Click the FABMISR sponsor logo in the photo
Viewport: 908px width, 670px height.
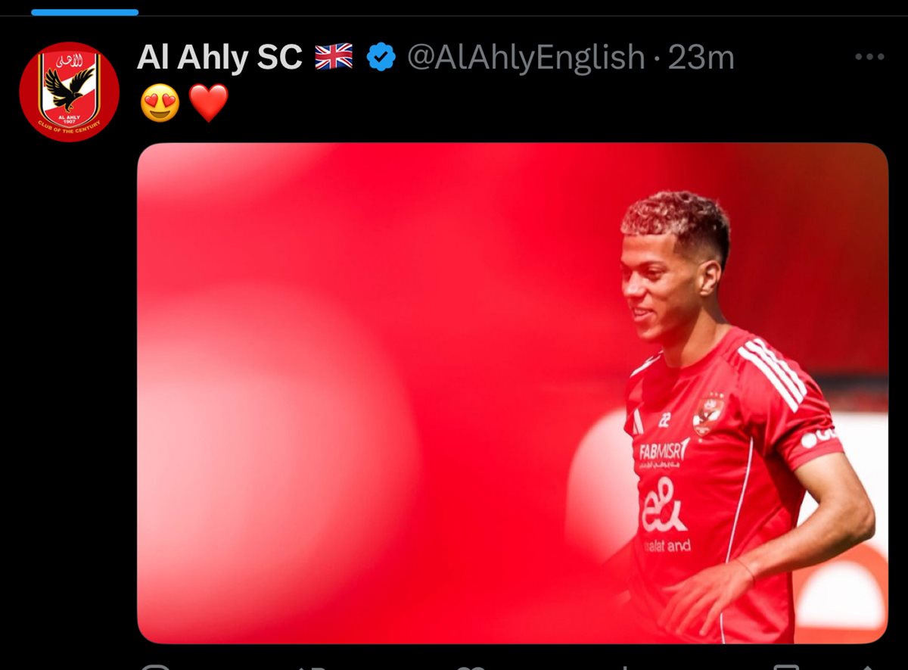(x=664, y=453)
